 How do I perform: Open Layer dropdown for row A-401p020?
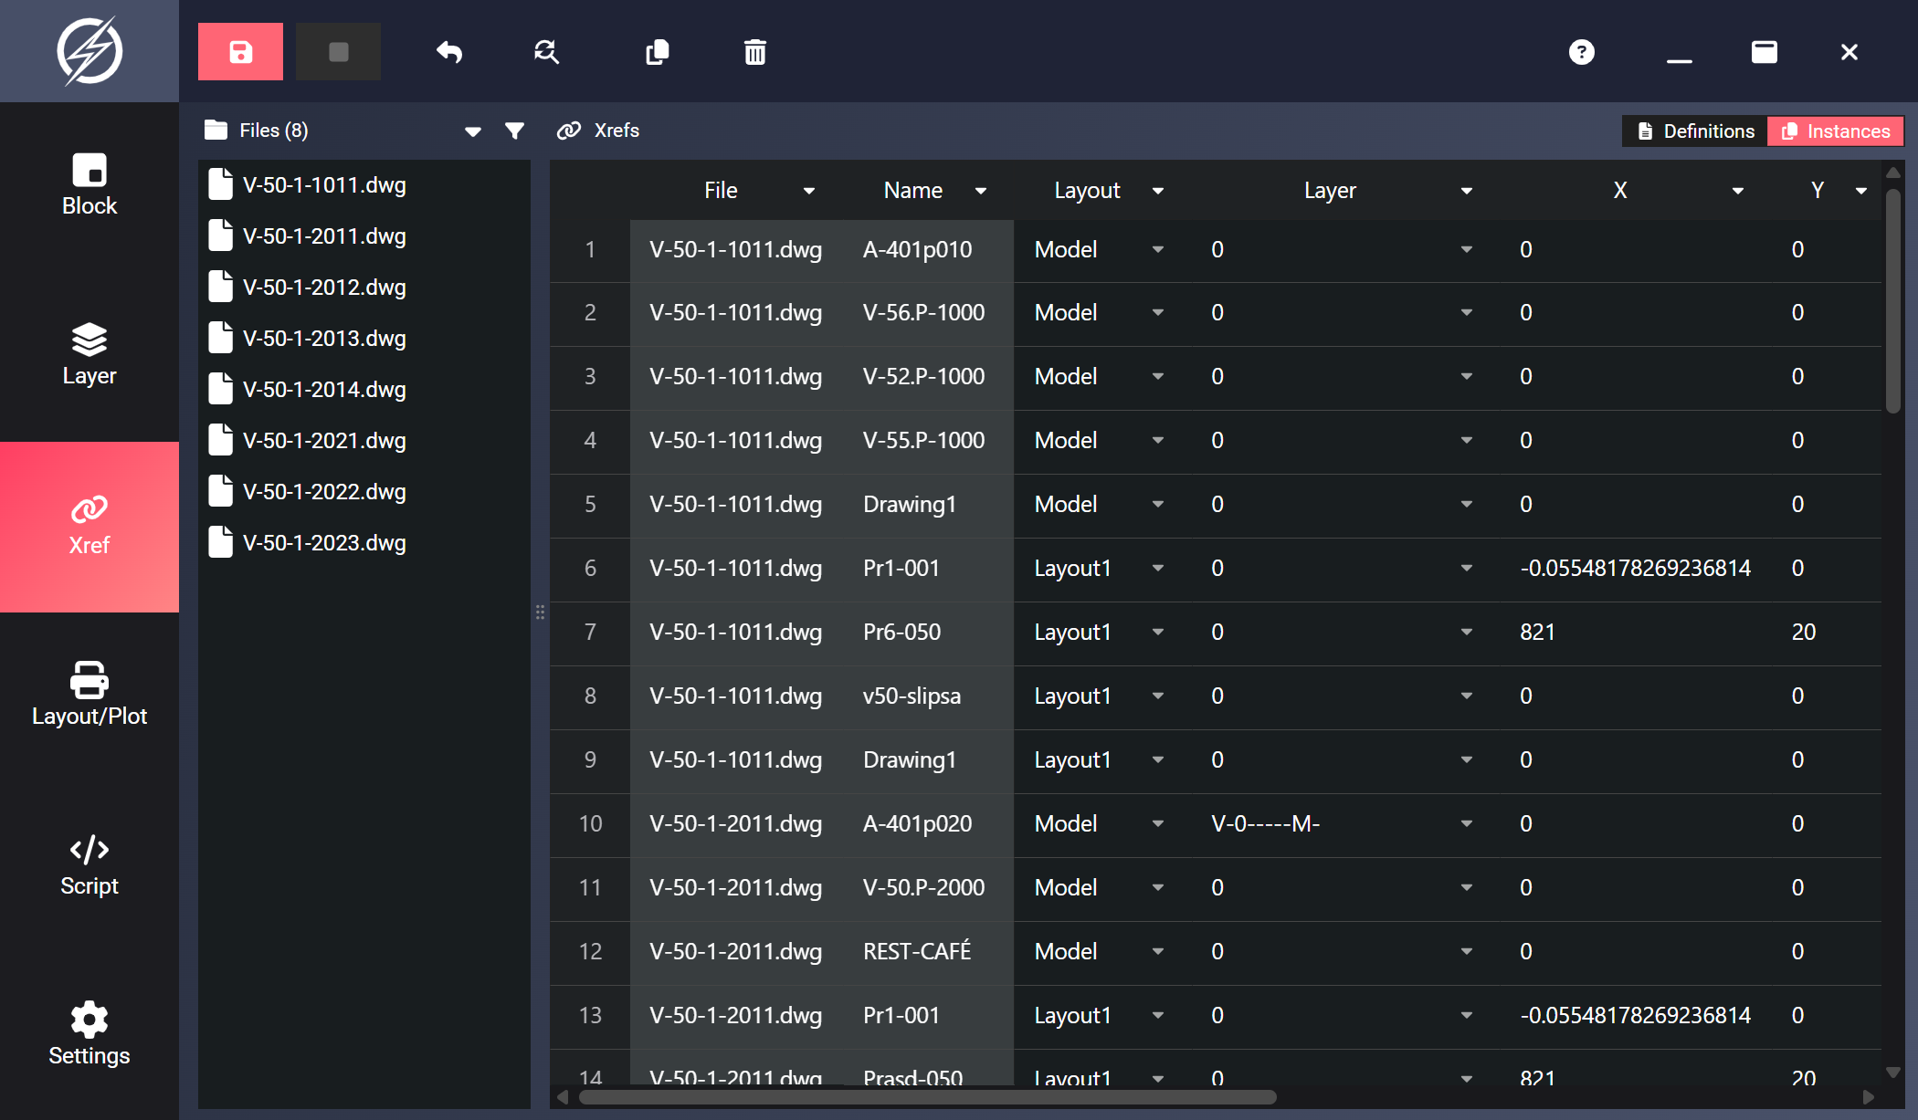tap(1467, 823)
